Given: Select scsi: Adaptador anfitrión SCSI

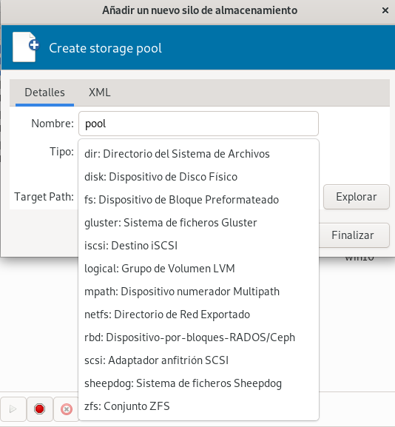Looking at the screenshot, I should tap(198, 360).
